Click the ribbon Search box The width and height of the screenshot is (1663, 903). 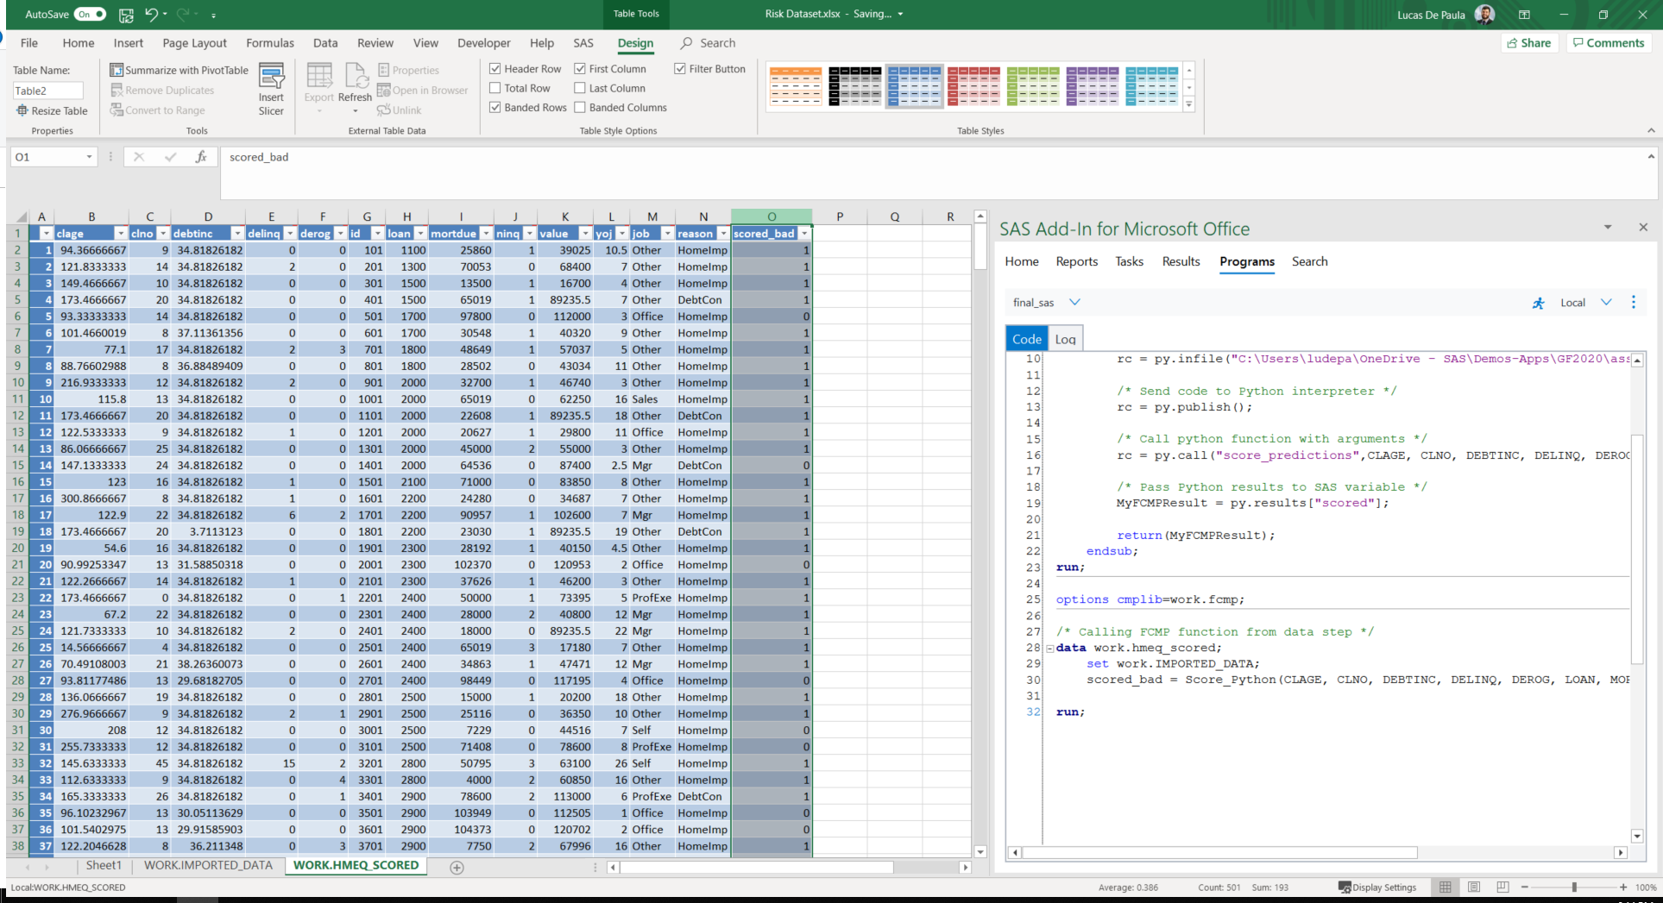pyautogui.click(x=709, y=43)
